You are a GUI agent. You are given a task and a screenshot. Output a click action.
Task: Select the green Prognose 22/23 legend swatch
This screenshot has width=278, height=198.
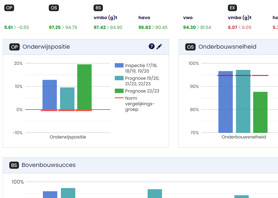coord(119,91)
